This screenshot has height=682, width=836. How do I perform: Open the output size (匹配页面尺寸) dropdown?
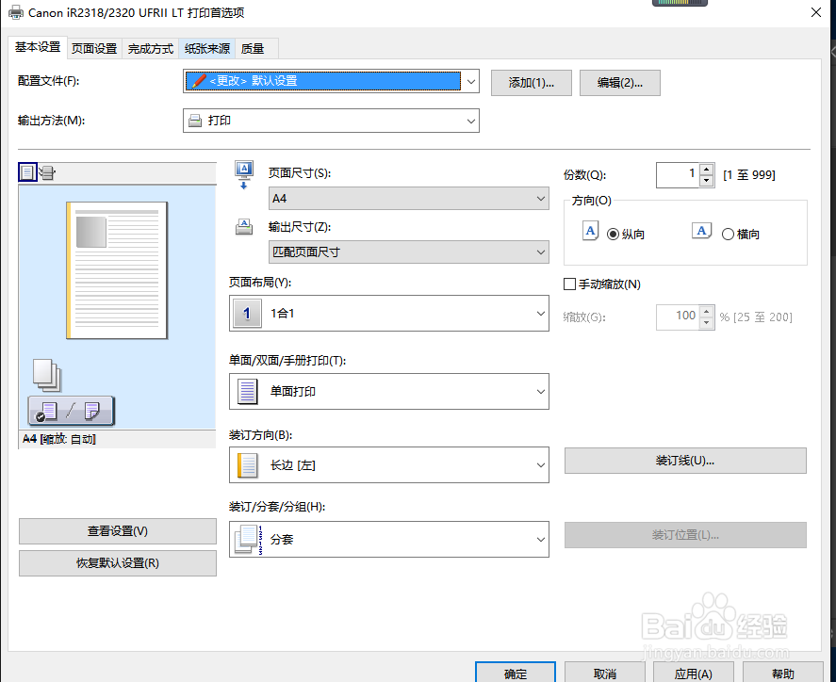click(408, 252)
